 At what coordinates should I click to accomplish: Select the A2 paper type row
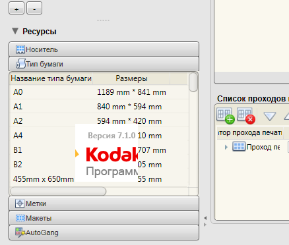(x=99, y=121)
